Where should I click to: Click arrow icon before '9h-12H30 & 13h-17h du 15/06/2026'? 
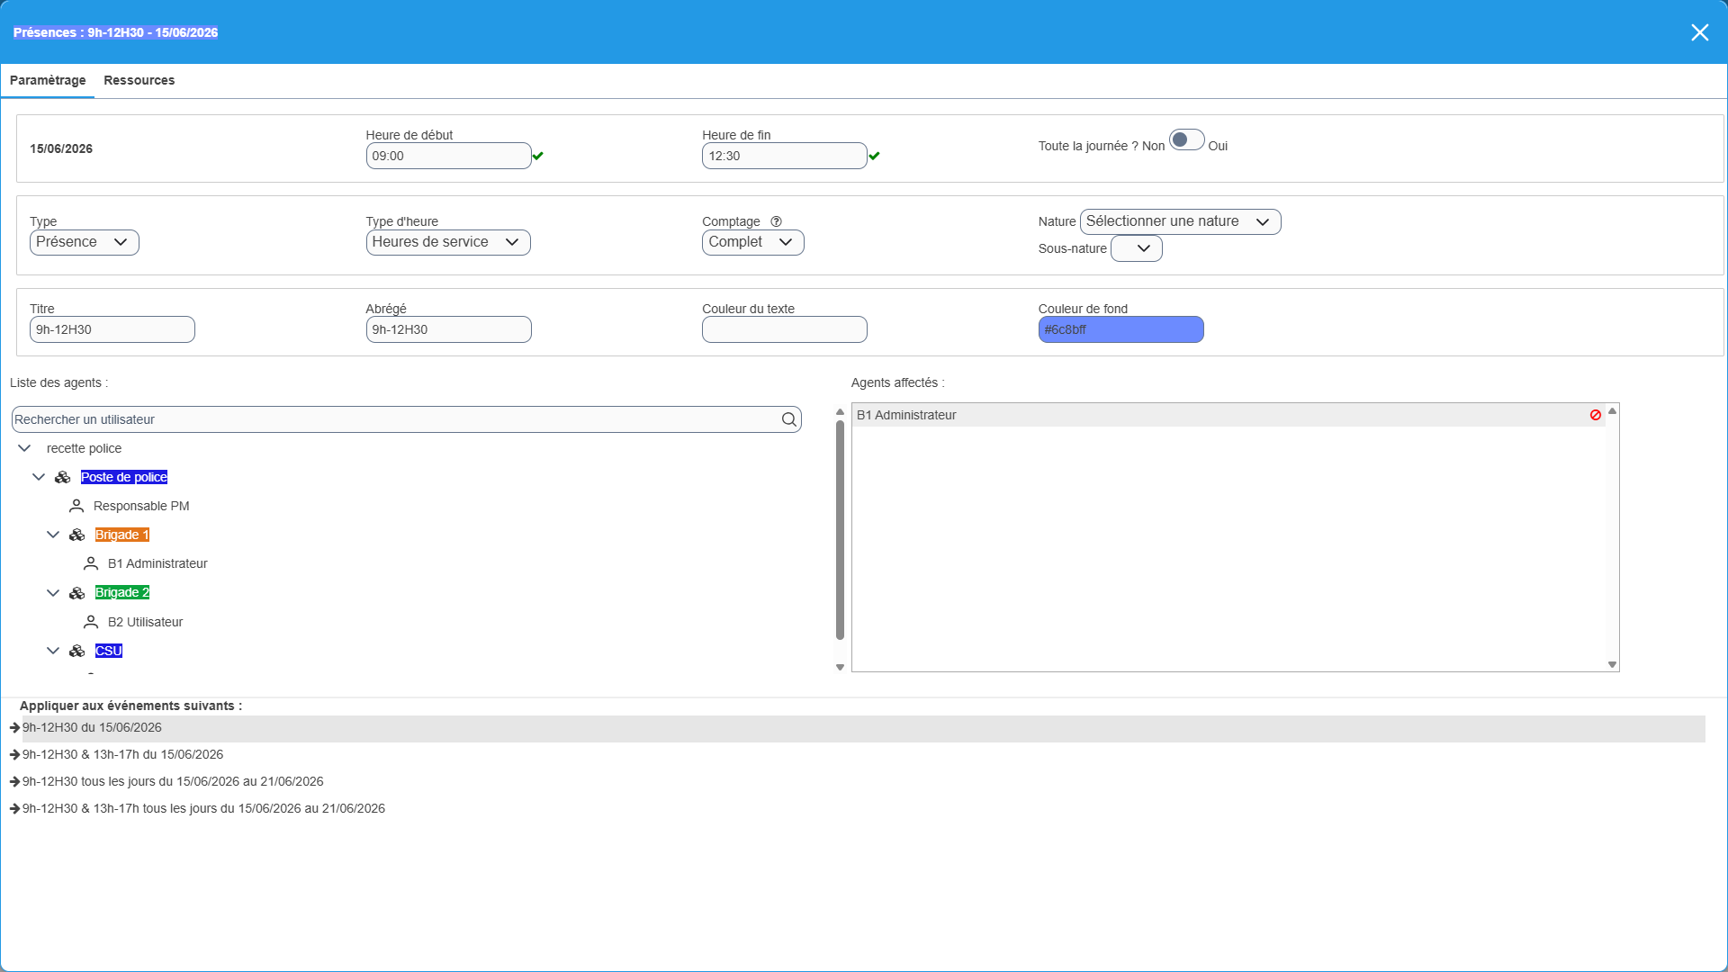tap(15, 754)
